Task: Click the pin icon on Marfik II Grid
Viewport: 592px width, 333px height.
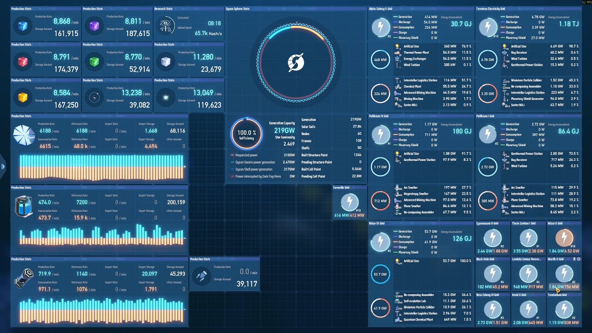Action: pos(574,259)
